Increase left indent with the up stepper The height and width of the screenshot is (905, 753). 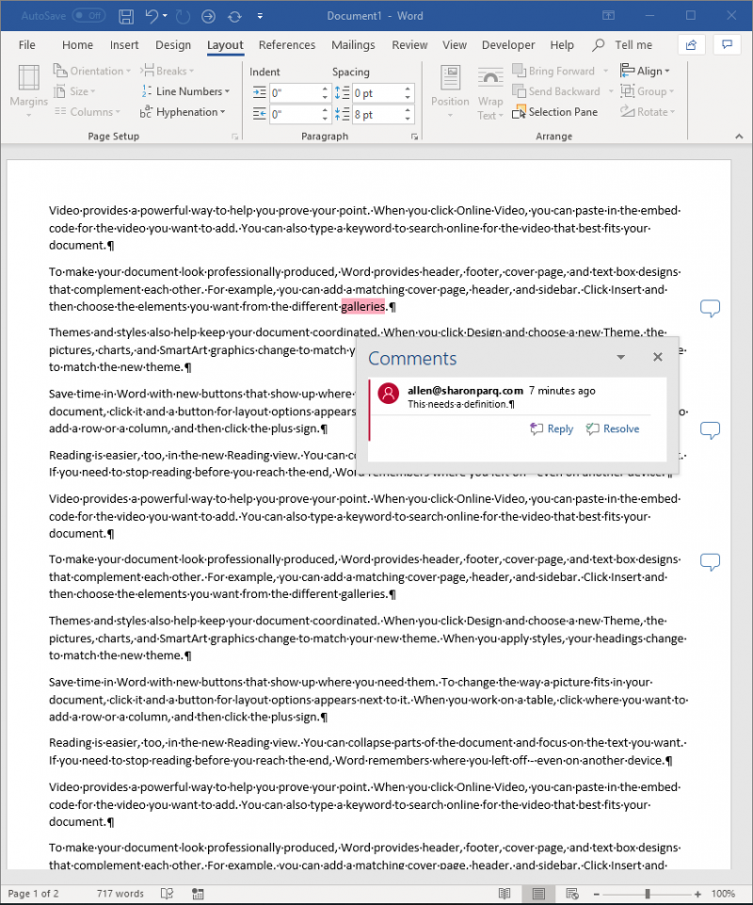coord(325,89)
